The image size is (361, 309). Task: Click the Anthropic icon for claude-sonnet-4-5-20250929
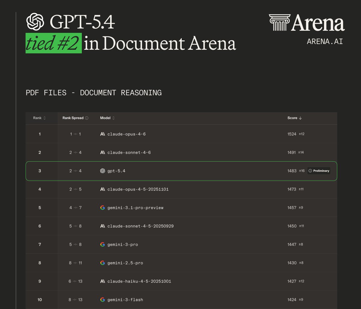[103, 226]
